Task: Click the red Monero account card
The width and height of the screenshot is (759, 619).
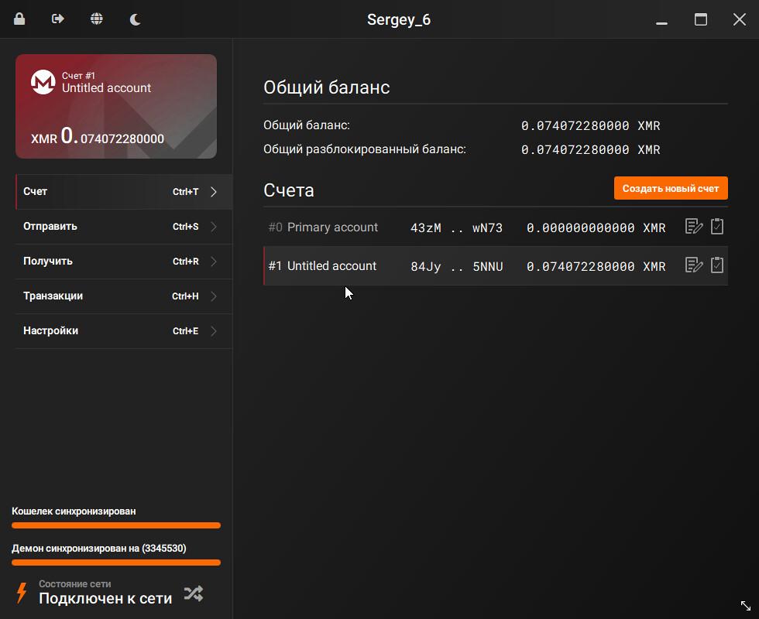Action: point(116,106)
